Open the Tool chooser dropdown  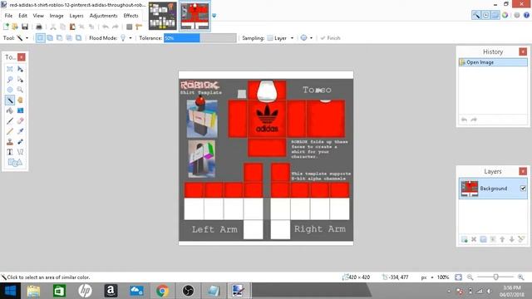coord(22,38)
